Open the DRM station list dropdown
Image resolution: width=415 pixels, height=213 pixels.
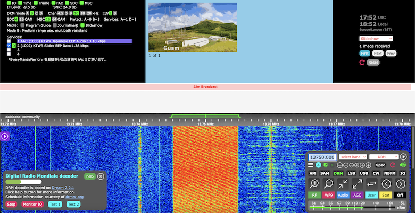pyautogui.click(x=384, y=157)
